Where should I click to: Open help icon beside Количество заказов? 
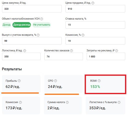coord(71,51)
